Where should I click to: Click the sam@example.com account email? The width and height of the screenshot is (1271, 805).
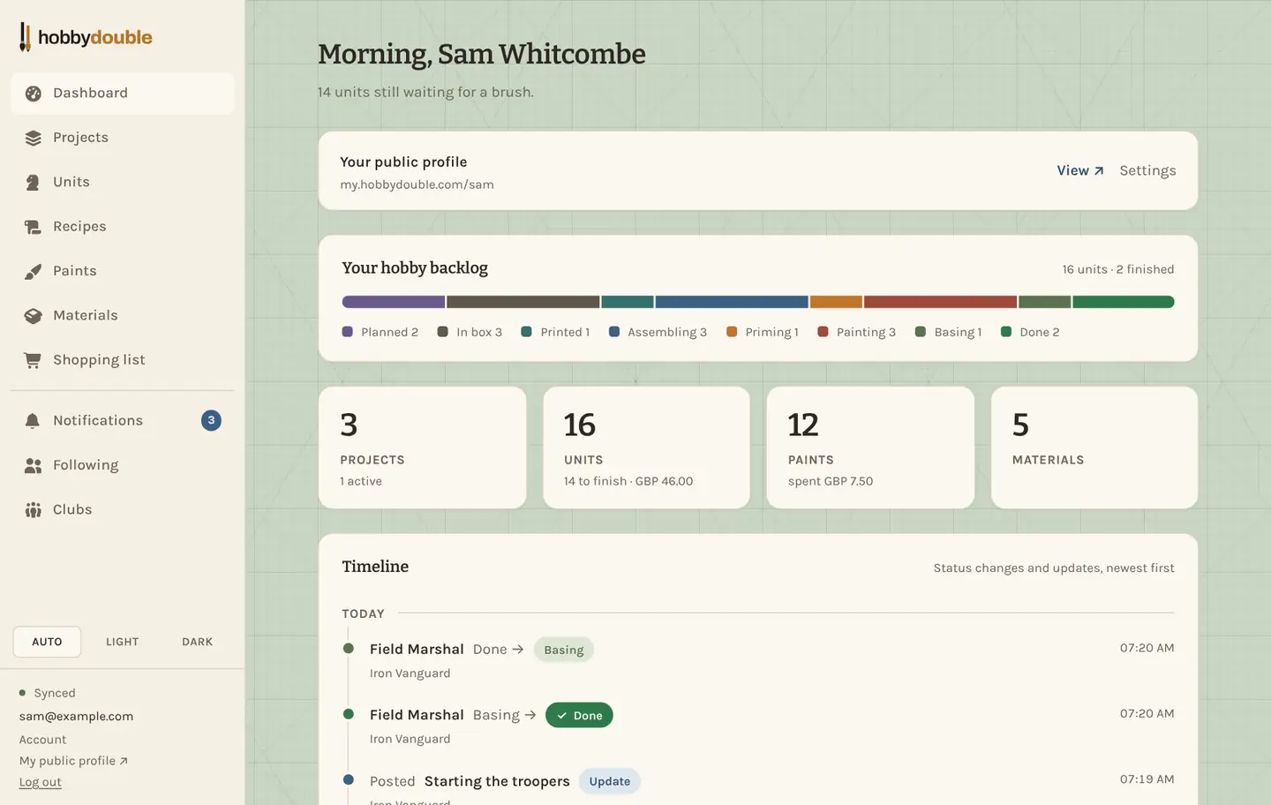(77, 717)
